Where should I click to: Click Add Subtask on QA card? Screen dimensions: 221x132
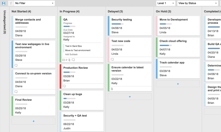[x=71, y=54]
